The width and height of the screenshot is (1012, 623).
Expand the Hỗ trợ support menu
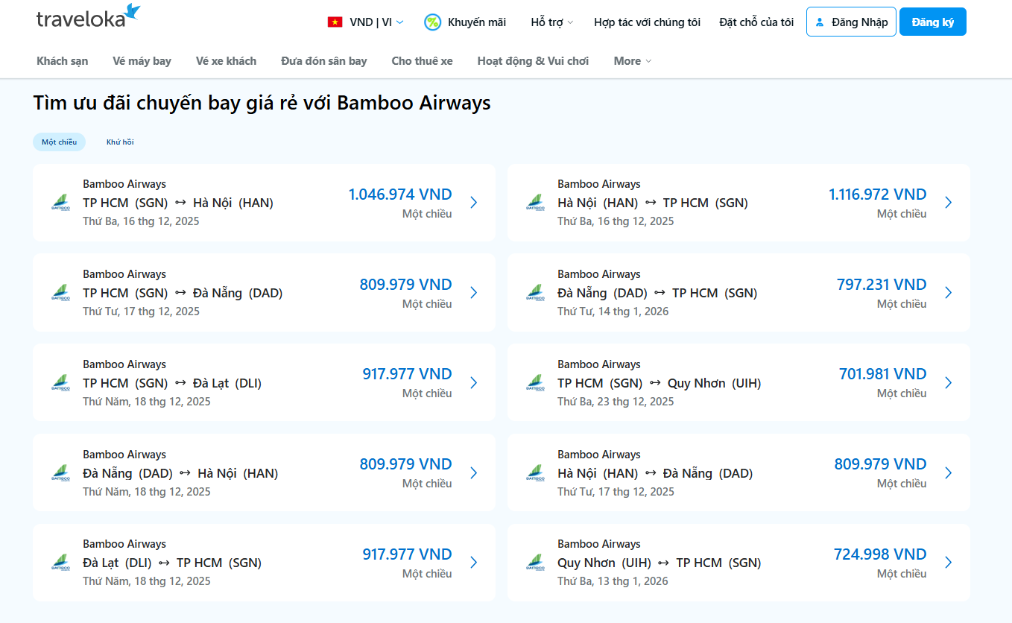[551, 22]
